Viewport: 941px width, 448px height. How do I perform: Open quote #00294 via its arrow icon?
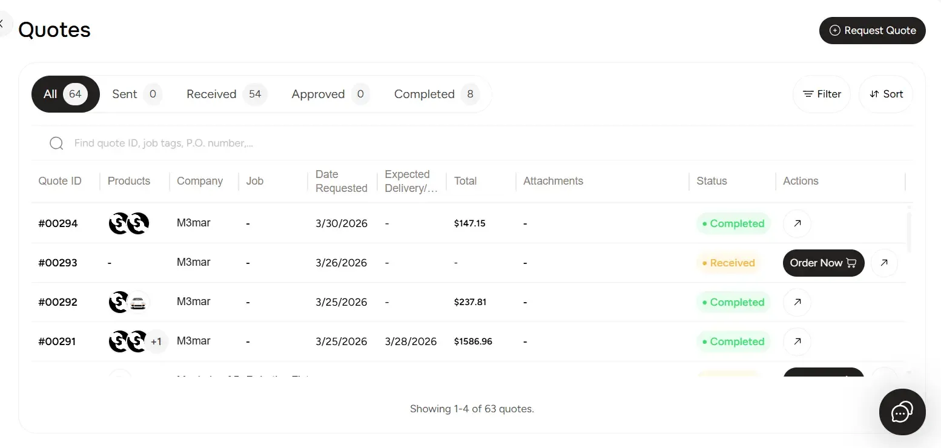coord(796,223)
